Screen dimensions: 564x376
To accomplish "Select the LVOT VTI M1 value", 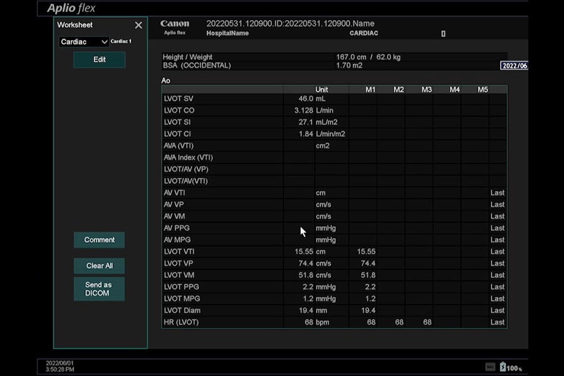I will [366, 252].
